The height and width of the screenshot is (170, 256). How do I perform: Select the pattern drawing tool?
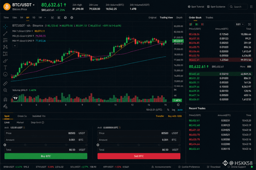point(5,47)
